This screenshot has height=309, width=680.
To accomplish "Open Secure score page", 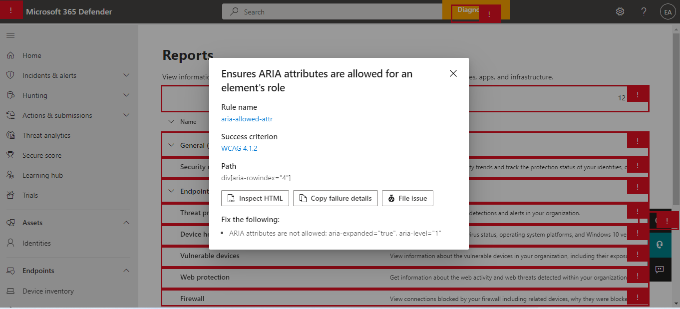I will 42,155.
